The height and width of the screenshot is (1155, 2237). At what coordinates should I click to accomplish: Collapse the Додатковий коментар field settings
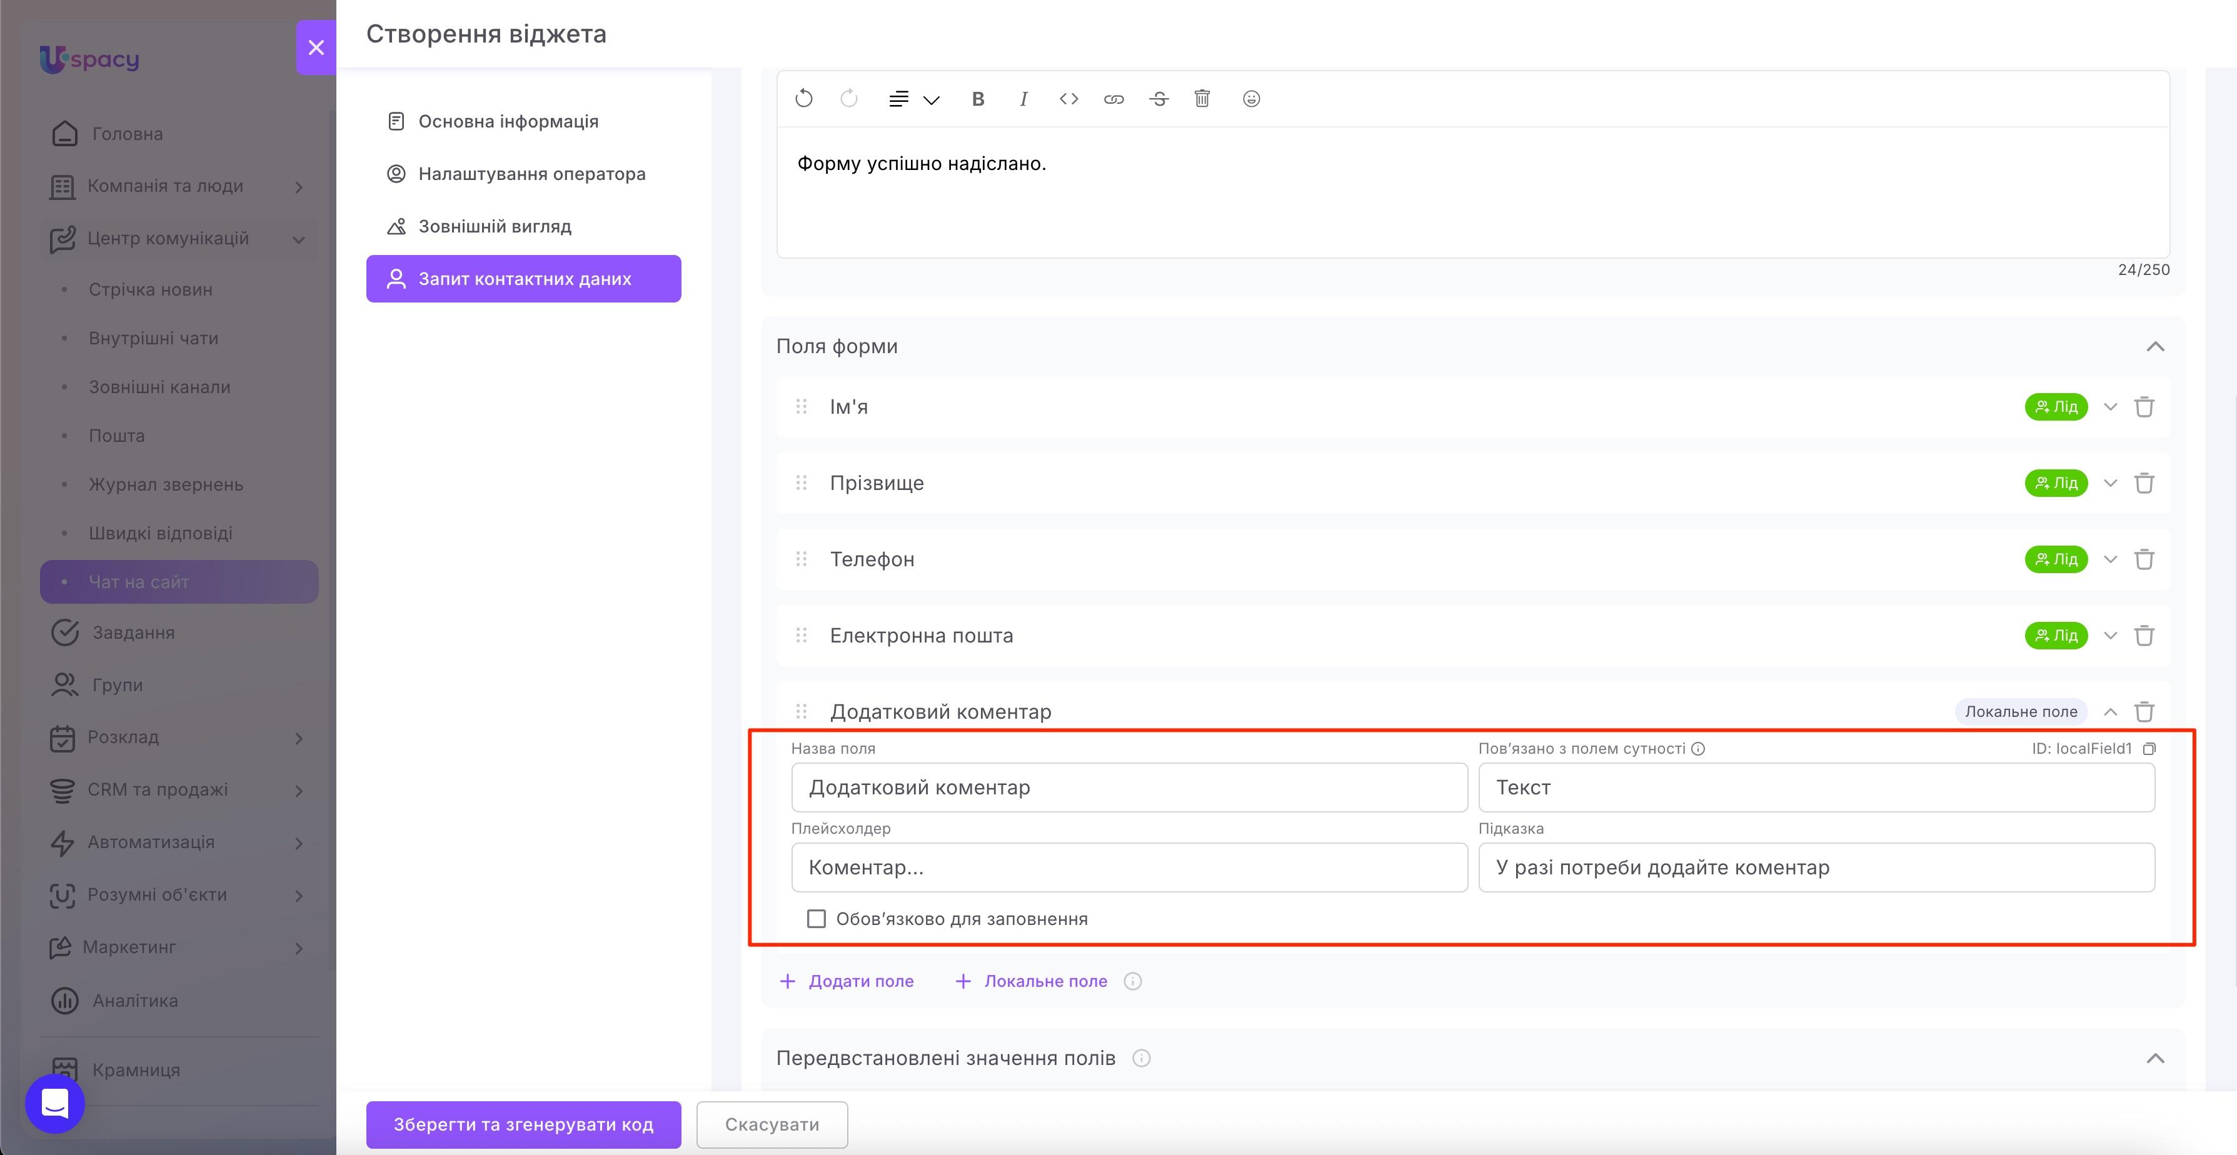pyautogui.click(x=2110, y=712)
